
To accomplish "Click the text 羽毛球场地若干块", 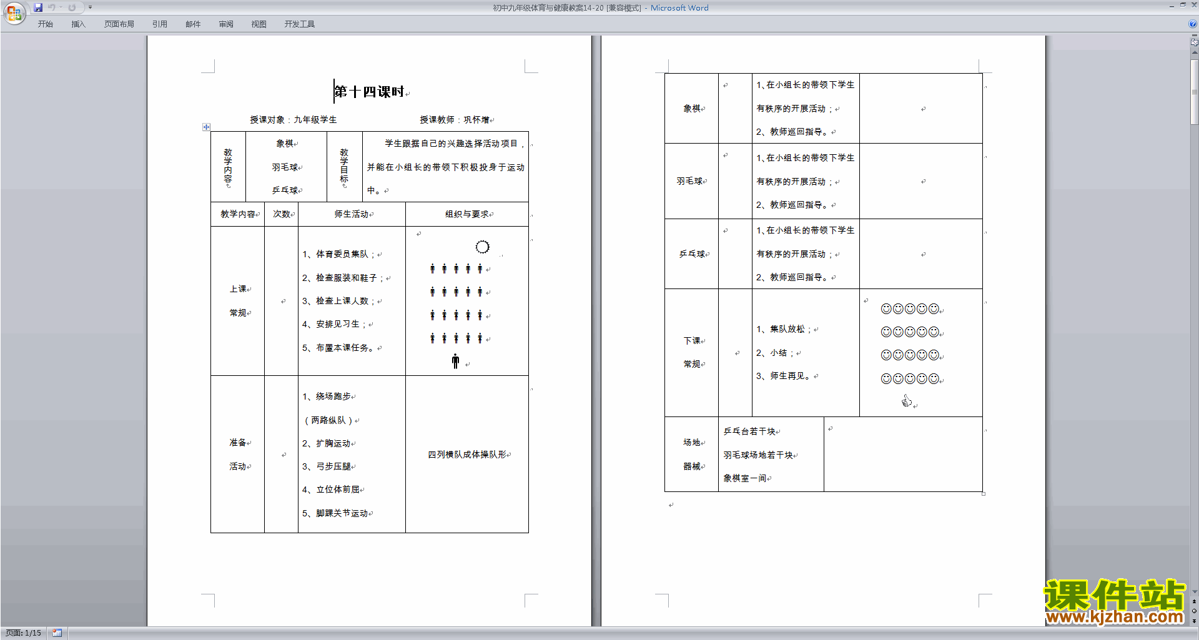I will point(758,455).
